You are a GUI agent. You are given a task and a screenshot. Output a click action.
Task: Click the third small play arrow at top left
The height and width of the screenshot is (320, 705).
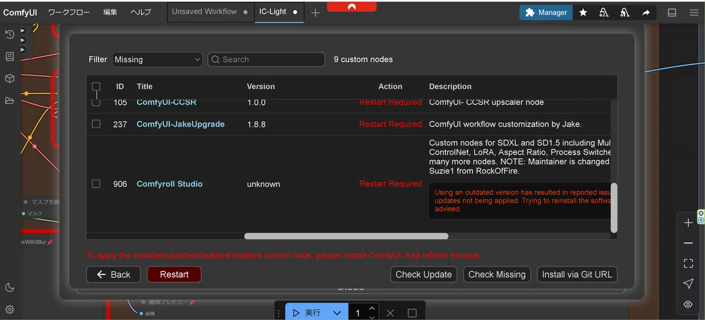[x=23, y=49]
